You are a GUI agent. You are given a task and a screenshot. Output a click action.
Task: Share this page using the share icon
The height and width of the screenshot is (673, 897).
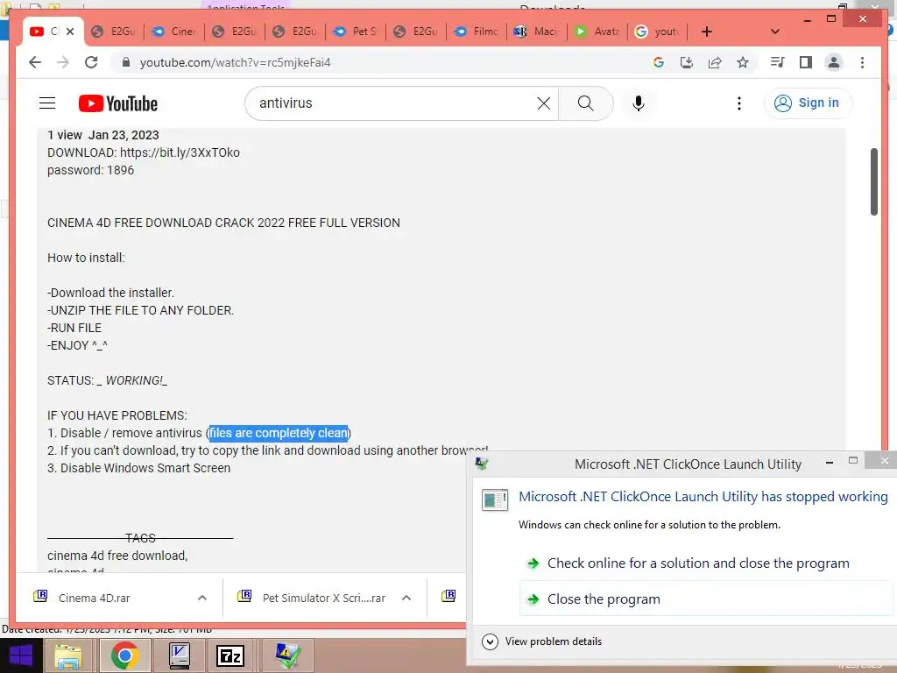715,62
